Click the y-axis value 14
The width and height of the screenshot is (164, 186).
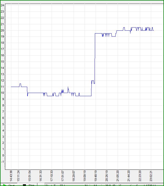[2, 68]
